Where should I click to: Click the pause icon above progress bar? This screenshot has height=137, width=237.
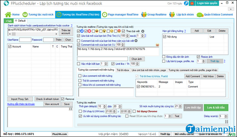click(226, 122)
